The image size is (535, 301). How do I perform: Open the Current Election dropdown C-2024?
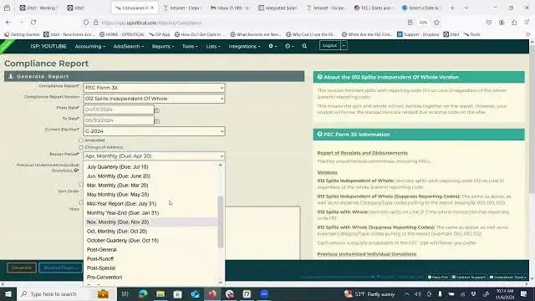click(x=154, y=131)
